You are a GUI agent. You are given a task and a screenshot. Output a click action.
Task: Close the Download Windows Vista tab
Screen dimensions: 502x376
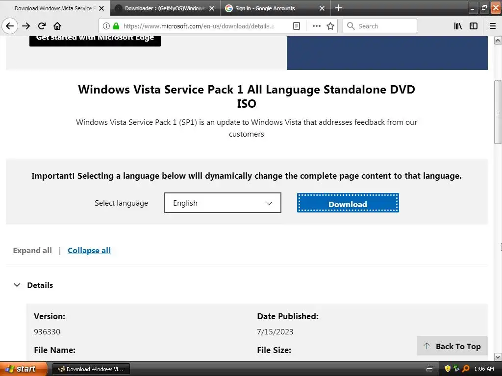tap(101, 8)
